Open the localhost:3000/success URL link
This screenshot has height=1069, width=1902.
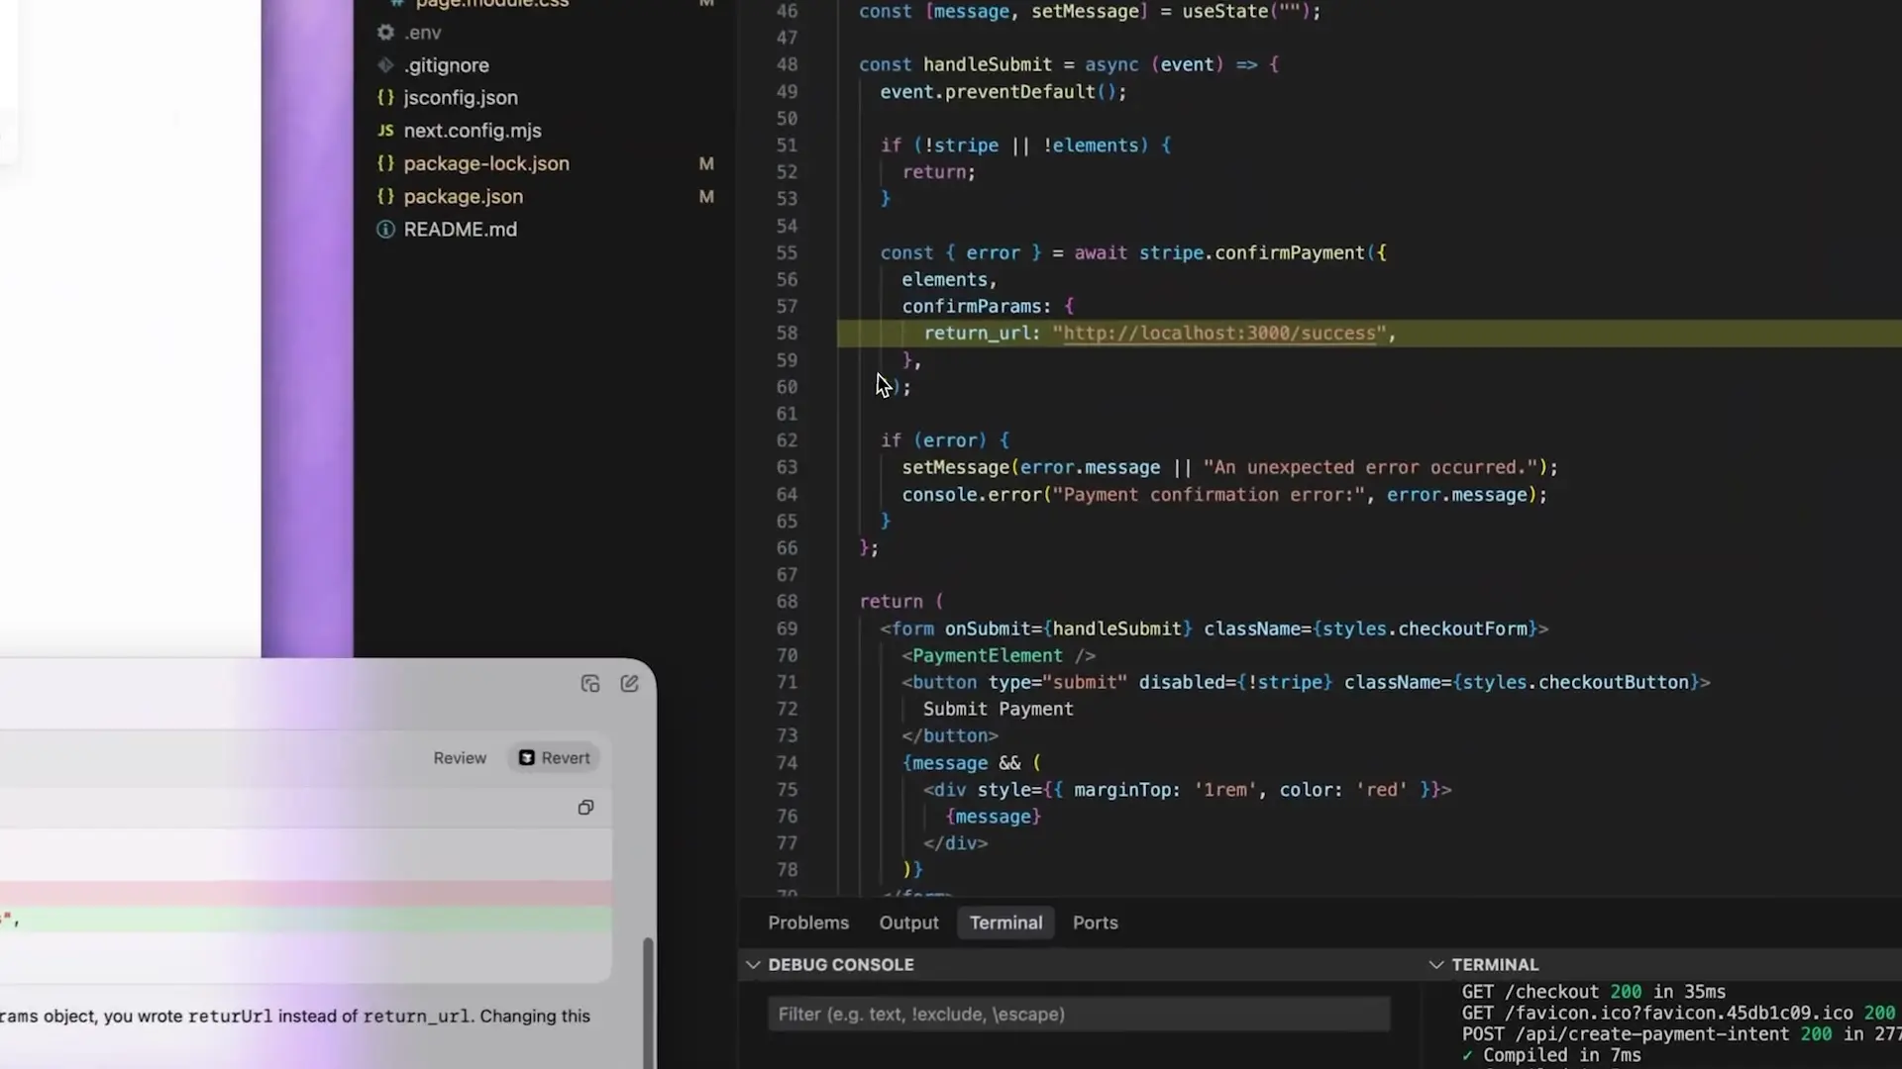[x=1219, y=334]
